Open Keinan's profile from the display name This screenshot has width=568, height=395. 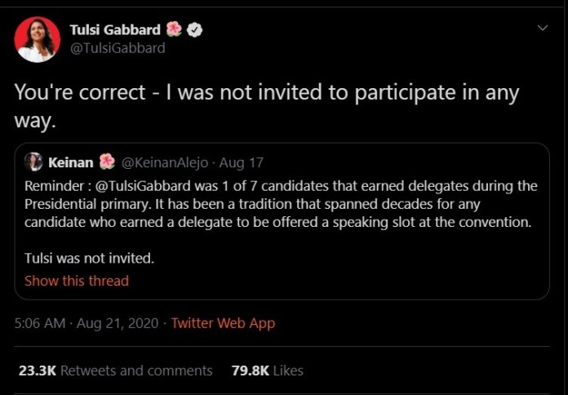70,162
